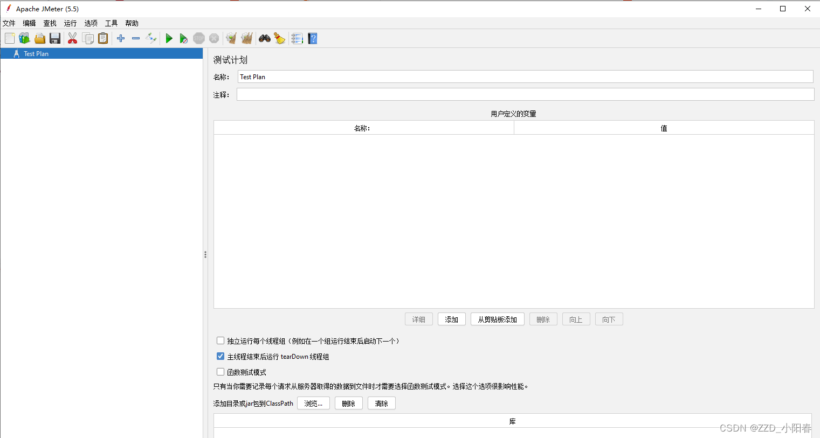Open the 帮助 menu

(132, 23)
